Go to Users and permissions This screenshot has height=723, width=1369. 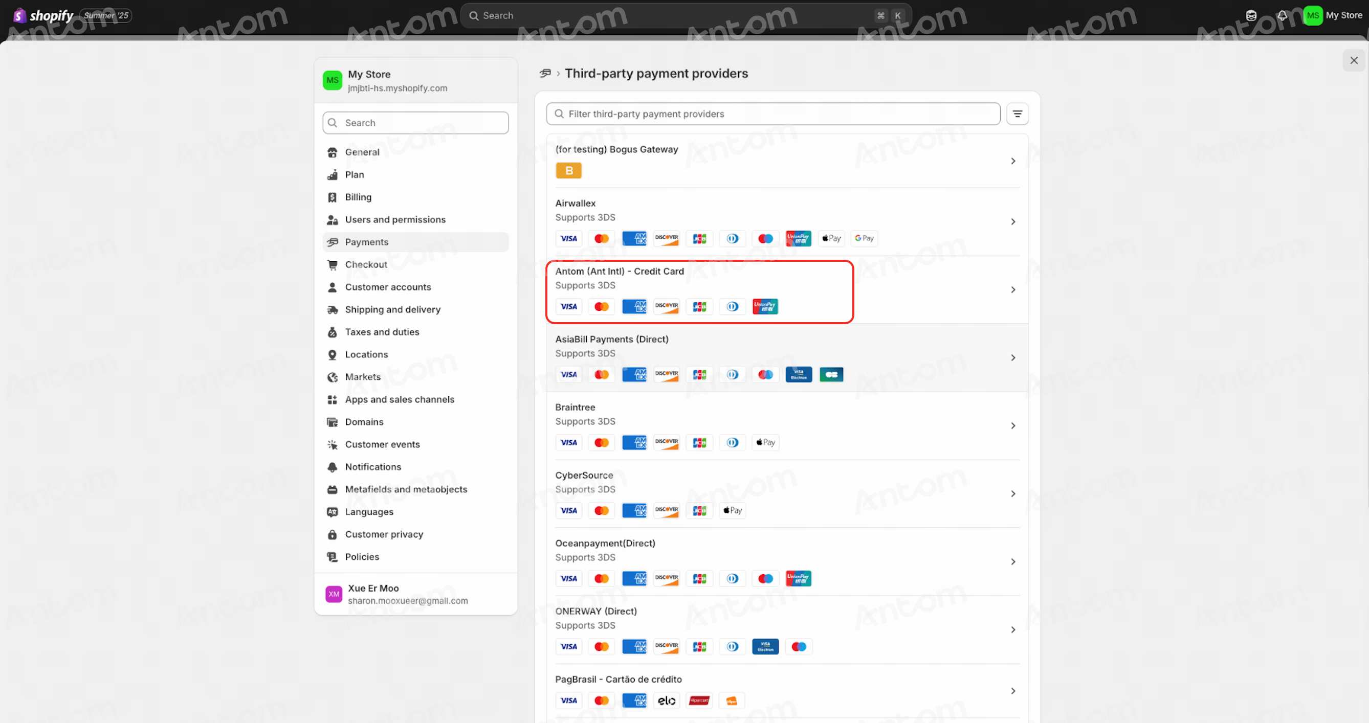[415, 220]
